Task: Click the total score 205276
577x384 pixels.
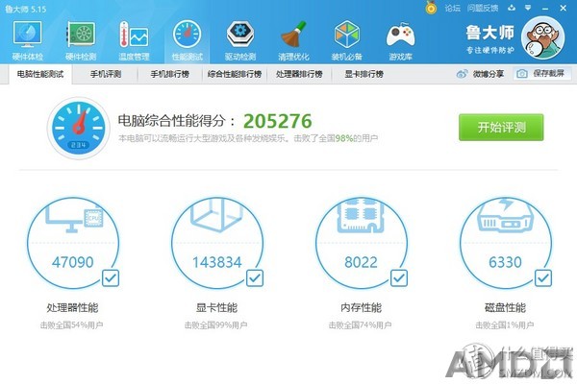Action: pyautogui.click(x=278, y=121)
